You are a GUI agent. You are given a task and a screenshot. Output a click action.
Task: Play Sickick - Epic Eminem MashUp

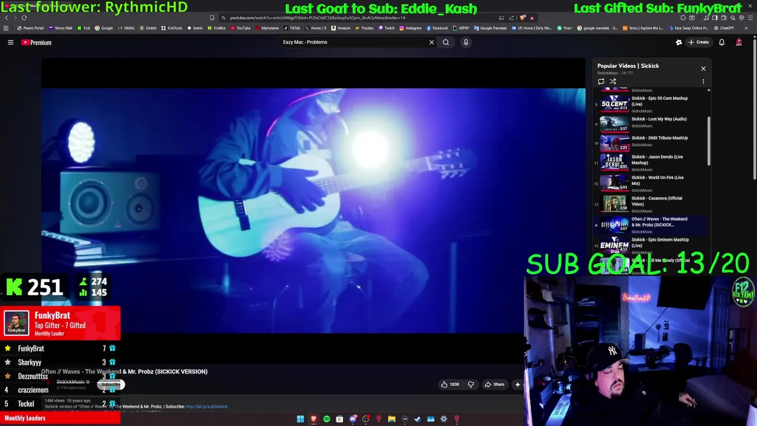651,244
